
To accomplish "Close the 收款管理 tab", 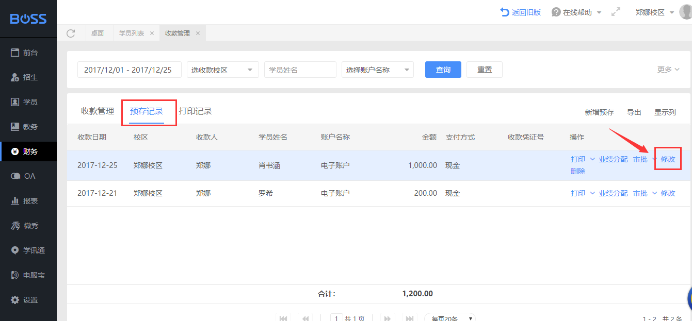I will pyautogui.click(x=198, y=33).
